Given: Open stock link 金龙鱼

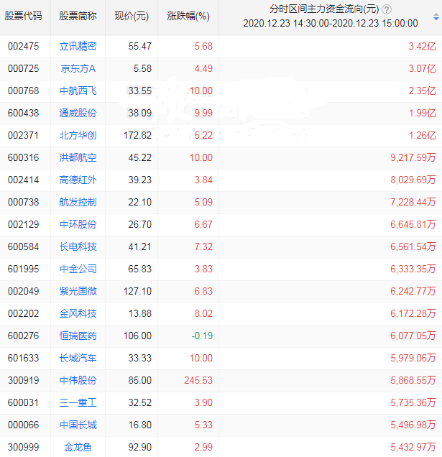Looking at the screenshot, I should [78, 448].
